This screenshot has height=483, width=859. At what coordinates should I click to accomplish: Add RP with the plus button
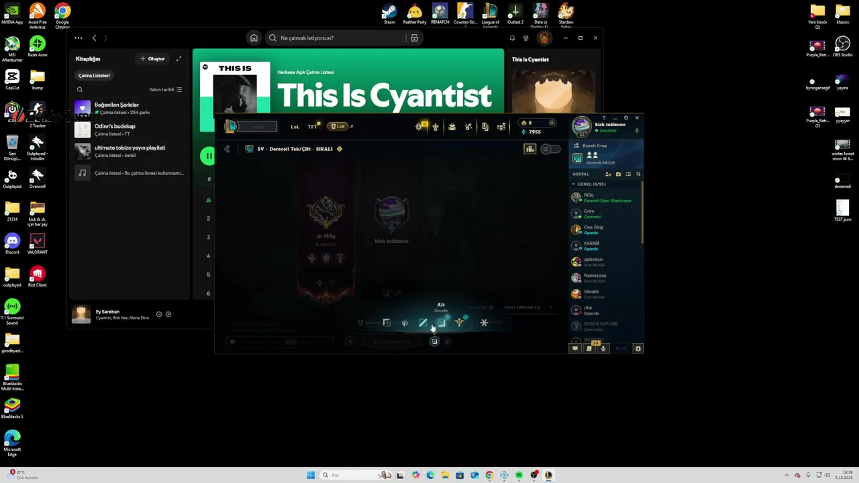(x=552, y=123)
